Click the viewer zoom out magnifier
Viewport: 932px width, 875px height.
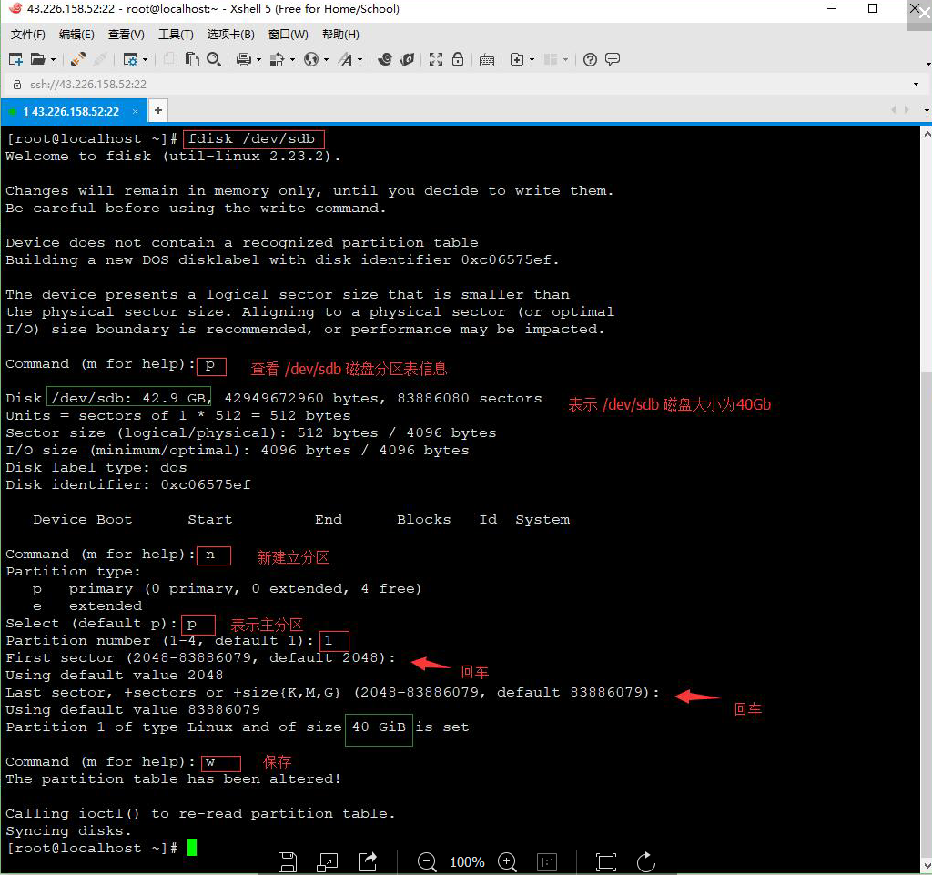[x=427, y=862]
